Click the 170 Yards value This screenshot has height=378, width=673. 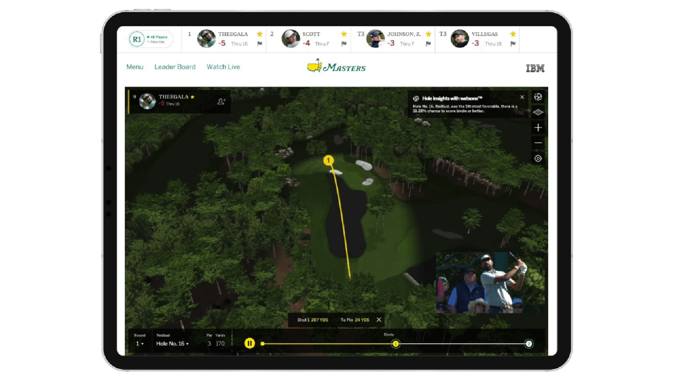point(220,344)
